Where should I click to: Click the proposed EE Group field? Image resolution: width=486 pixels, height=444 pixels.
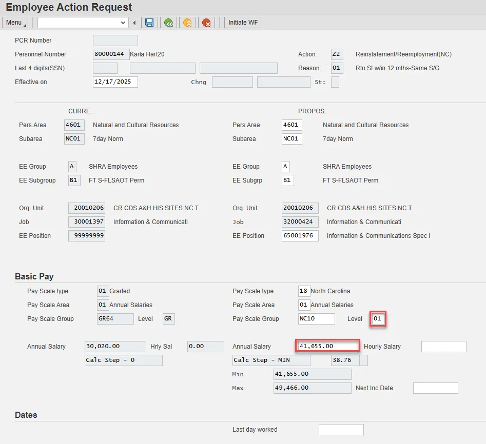285,167
